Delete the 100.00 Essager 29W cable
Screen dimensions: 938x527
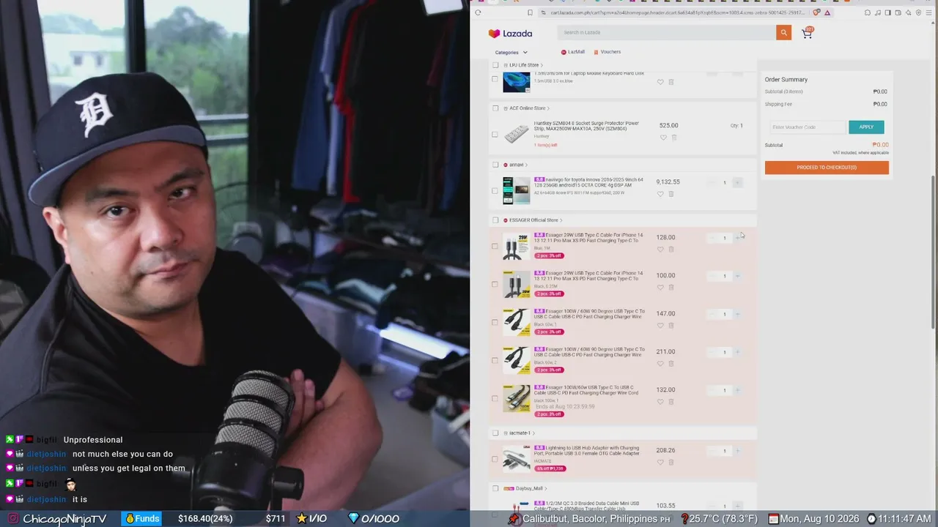(x=671, y=288)
